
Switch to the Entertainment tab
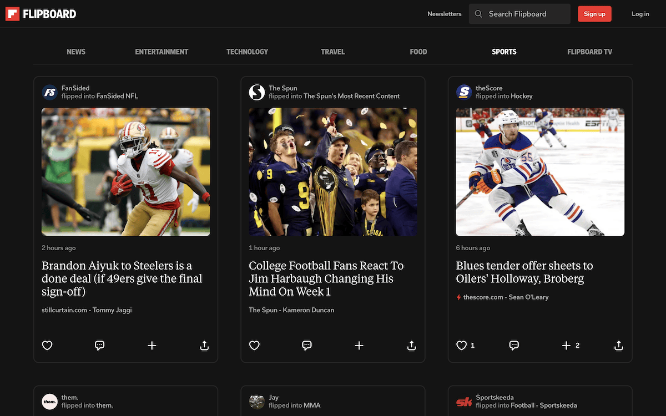point(162,52)
